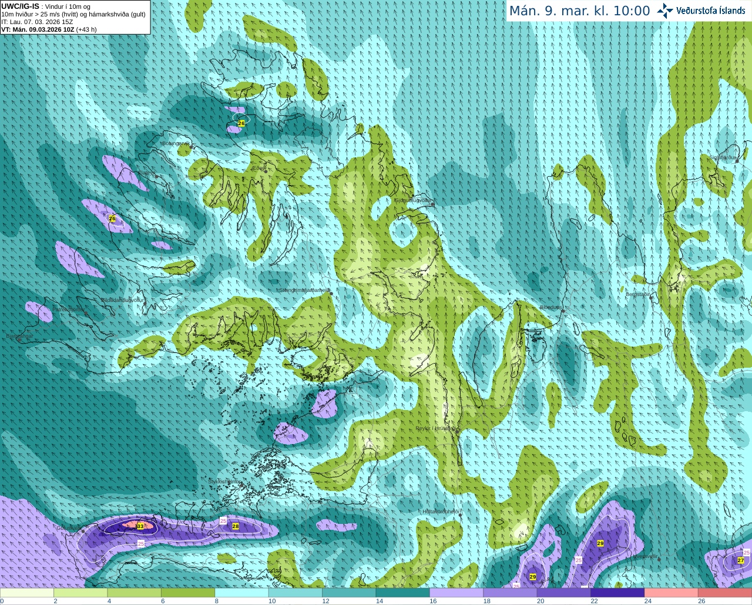The width and height of the screenshot is (752, 605).
Task: Click the Blönduós station label
Action: [550, 307]
